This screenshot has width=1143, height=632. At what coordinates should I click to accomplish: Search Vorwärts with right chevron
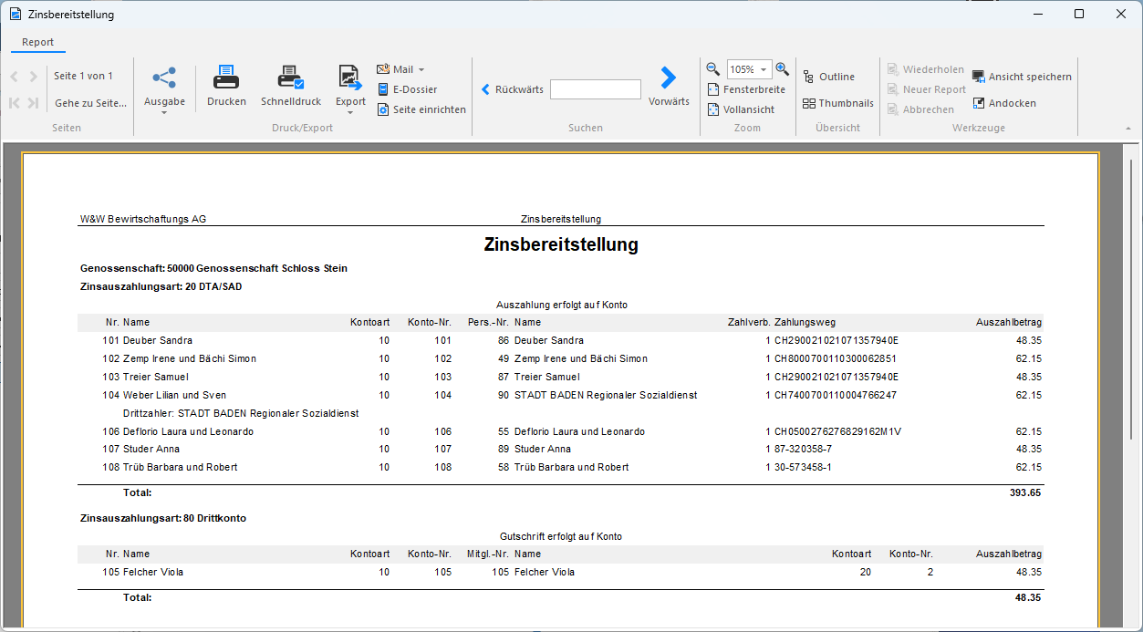coord(669,87)
